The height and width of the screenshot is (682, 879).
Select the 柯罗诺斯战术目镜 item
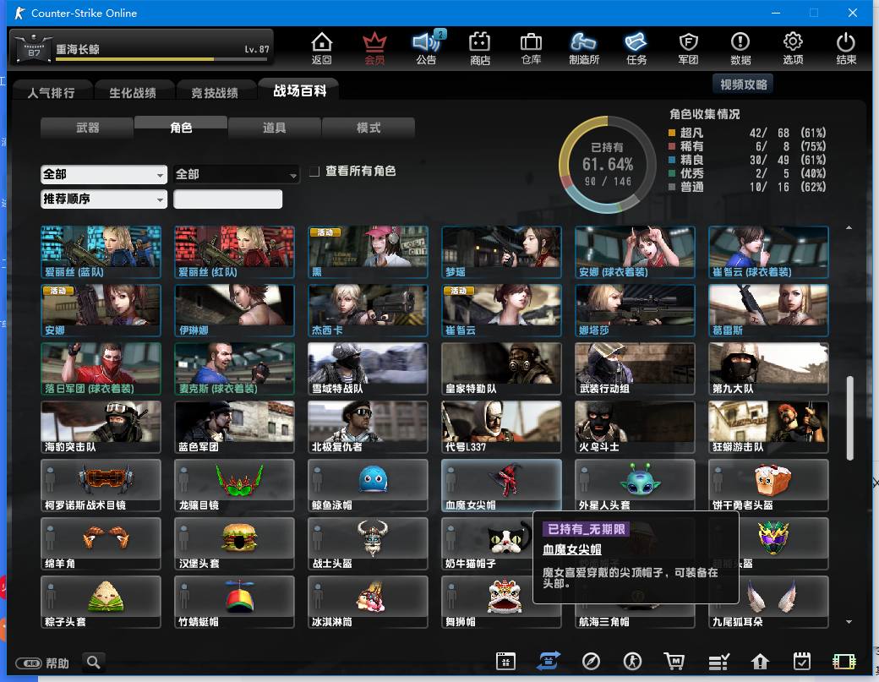pos(101,485)
